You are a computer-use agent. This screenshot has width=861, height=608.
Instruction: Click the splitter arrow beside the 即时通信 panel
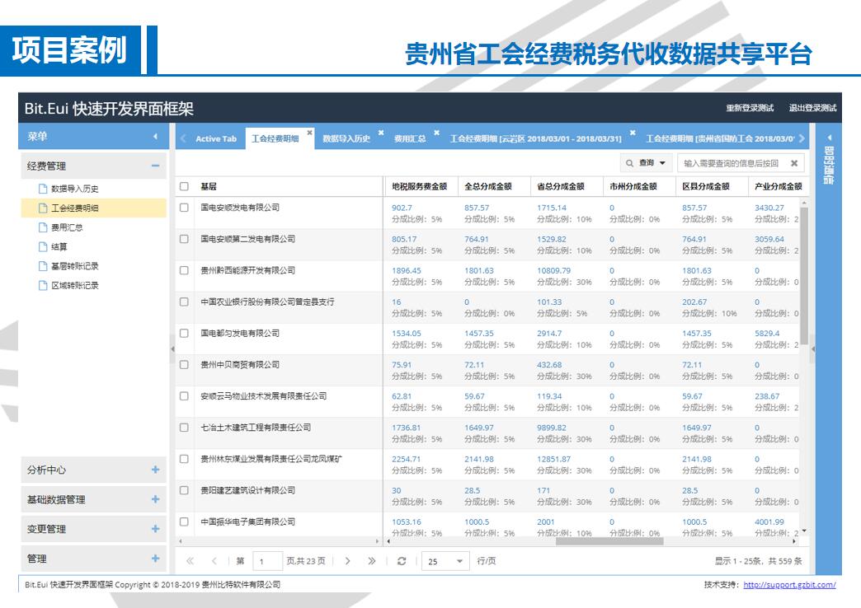(813, 349)
